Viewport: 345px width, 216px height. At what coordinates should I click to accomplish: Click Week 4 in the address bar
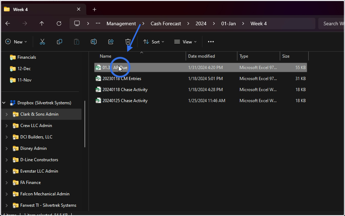[x=258, y=24]
